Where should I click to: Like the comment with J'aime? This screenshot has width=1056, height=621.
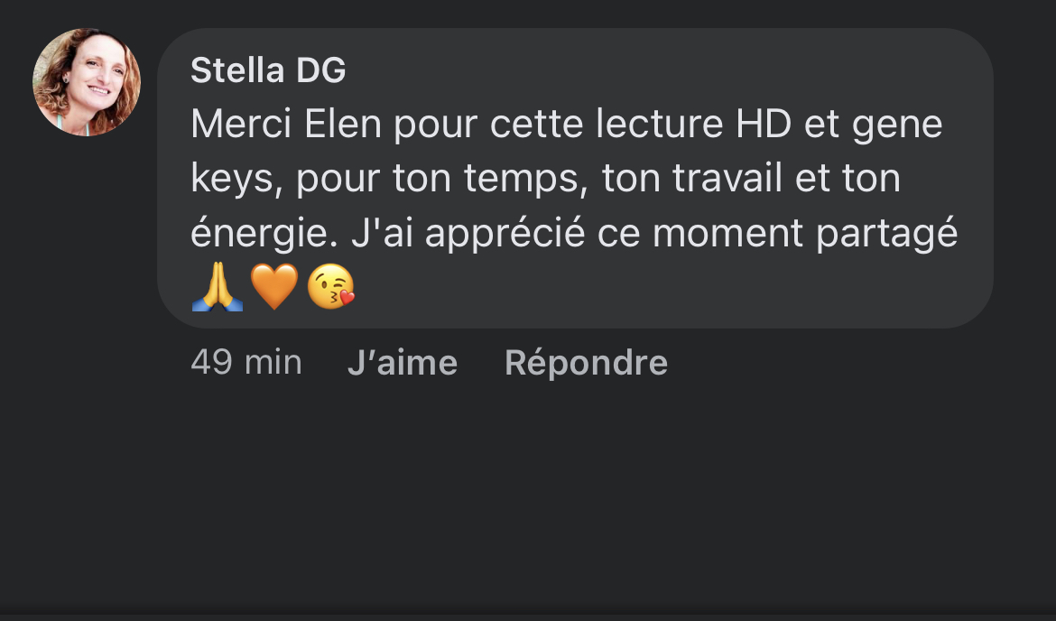coord(402,363)
